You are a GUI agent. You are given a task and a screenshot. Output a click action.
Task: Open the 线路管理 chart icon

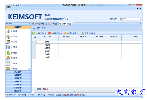8,64
